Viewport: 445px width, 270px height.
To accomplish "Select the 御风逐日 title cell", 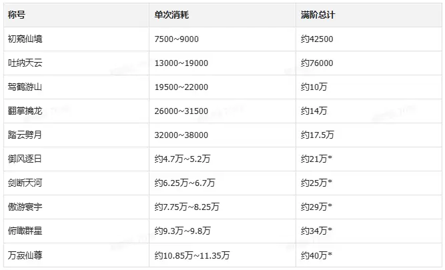I will (76, 159).
